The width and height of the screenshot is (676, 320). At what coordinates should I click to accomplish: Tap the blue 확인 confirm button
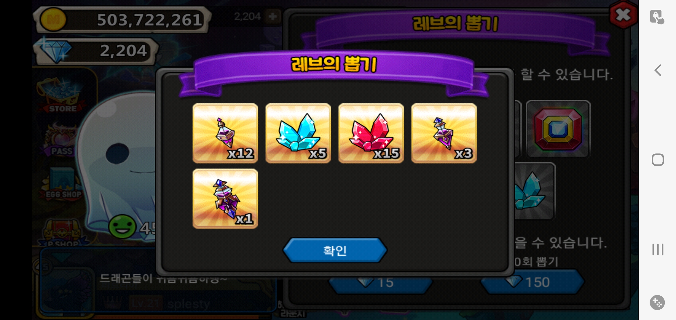[x=335, y=250]
